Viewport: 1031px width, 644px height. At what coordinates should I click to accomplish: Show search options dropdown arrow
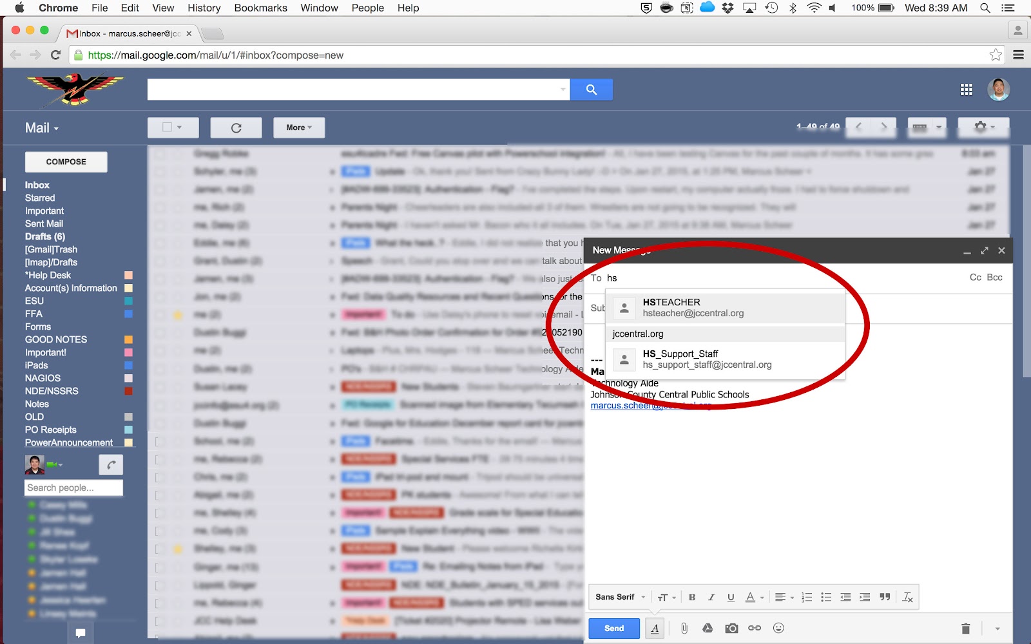tap(563, 90)
